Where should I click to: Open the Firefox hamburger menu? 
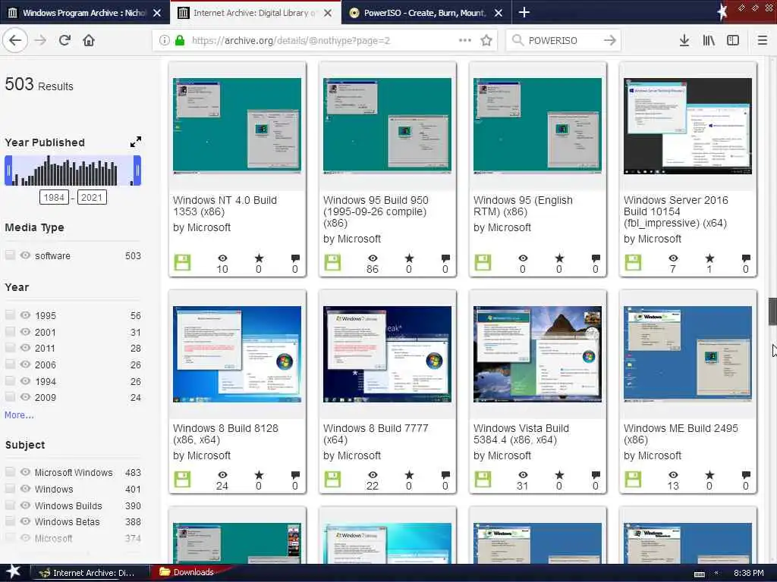[762, 41]
